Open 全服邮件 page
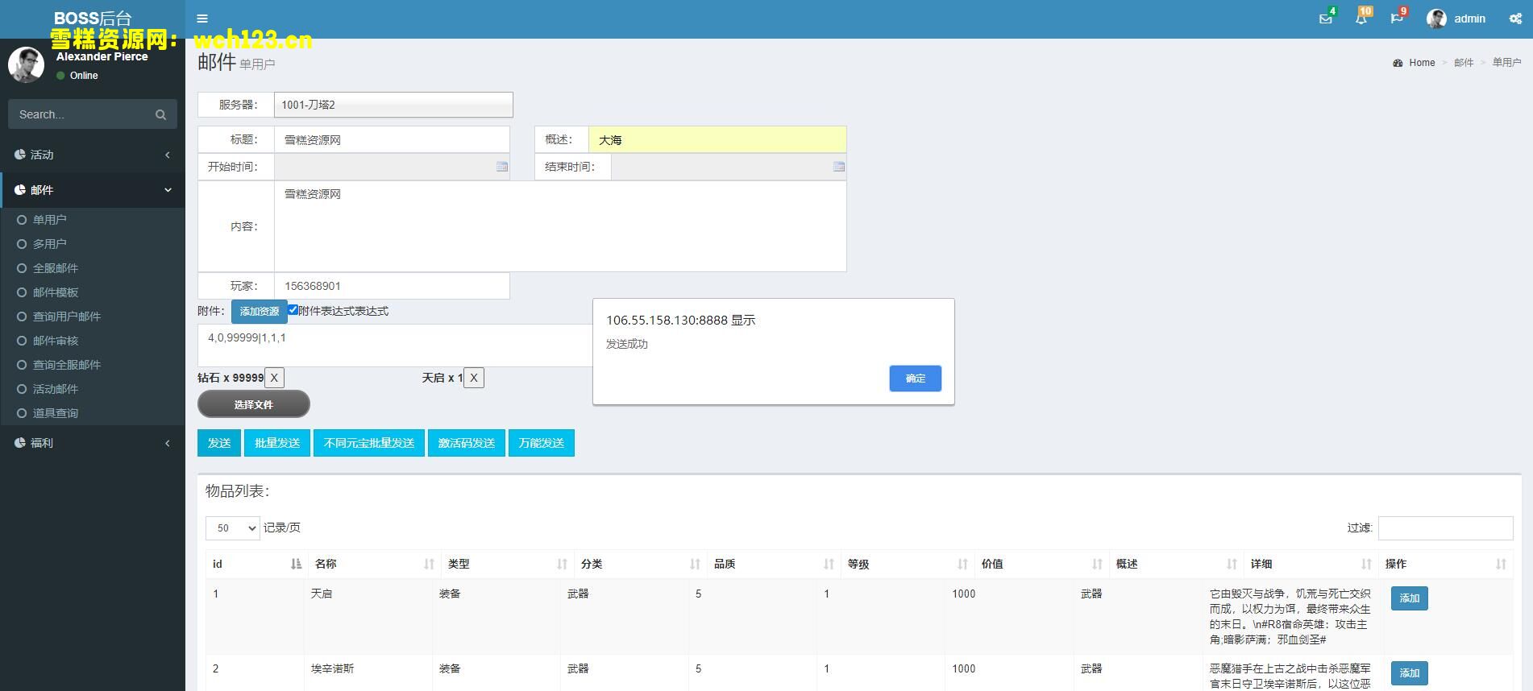 [55, 268]
